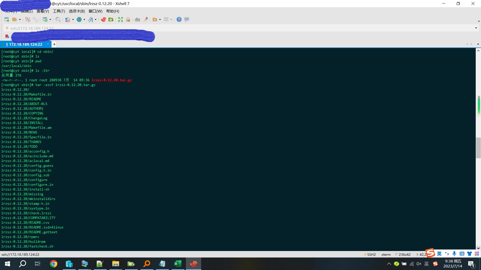The width and height of the screenshot is (481, 270).
Task: Open the blue Help question mark icon
Action: 179,19
